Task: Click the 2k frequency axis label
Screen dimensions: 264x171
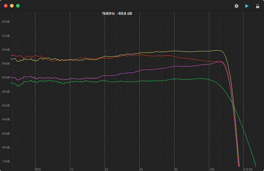Action: [x=106, y=169]
